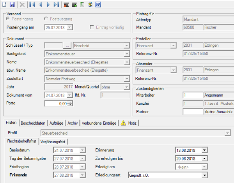
Task: Click the Jahr field showing 2017
Action: pos(59,87)
